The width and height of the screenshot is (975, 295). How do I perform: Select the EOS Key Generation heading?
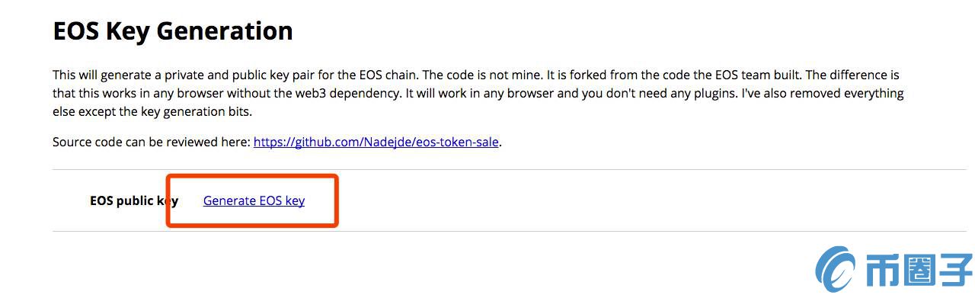pos(173,30)
